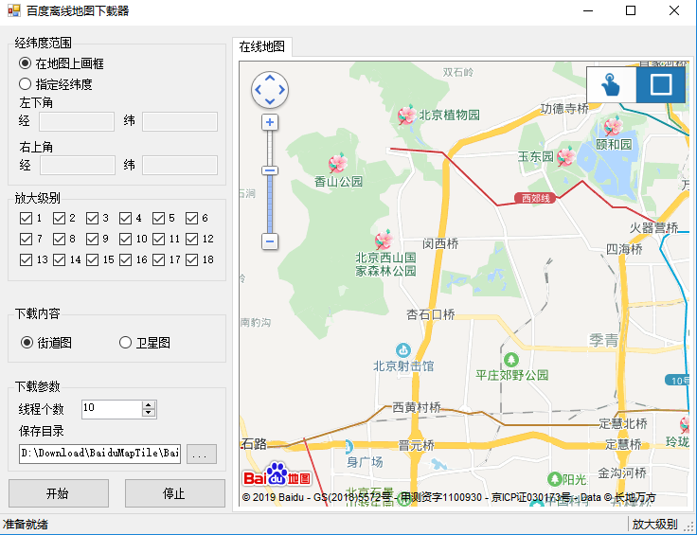
Task: Move the map zoom slider handle
Action: pos(270,170)
